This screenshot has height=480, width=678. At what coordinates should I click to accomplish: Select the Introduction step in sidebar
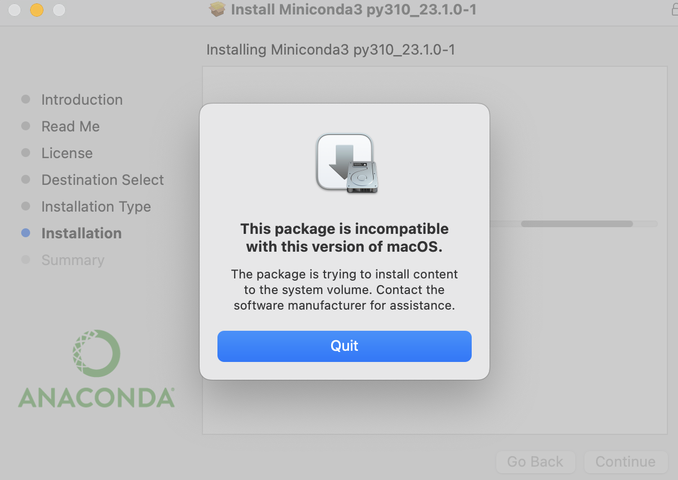pyautogui.click(x=82, y=100)
